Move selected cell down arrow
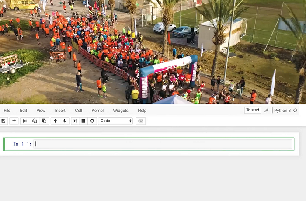The height and width of the screenshot is (201, 306). pyautogui.click(x=65, y=121)
